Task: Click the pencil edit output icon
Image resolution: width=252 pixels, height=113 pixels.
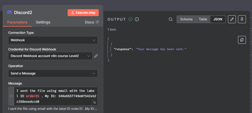Action: coord(232,19)
